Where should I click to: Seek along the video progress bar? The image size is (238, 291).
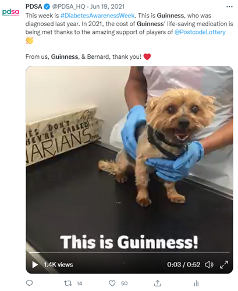coord(129,252)
